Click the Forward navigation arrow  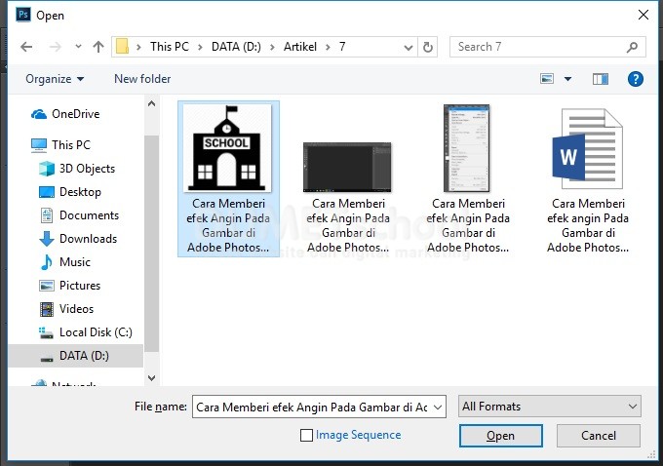(x=55, y=47)
